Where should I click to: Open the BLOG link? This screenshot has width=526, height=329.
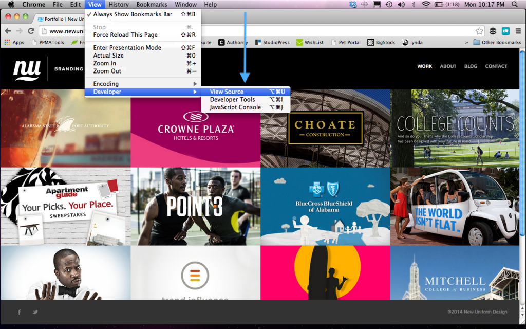471,66
